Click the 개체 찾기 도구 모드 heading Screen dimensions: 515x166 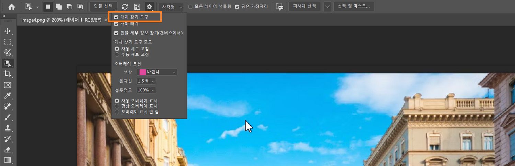point(133,42)
